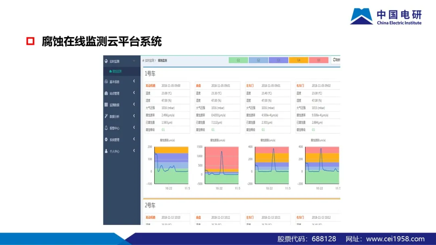Select the 腐蚀监测 submenu item

[115, 71]
